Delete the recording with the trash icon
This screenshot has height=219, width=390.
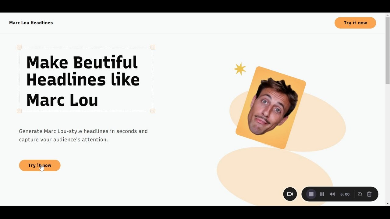(x=369, y=194)
